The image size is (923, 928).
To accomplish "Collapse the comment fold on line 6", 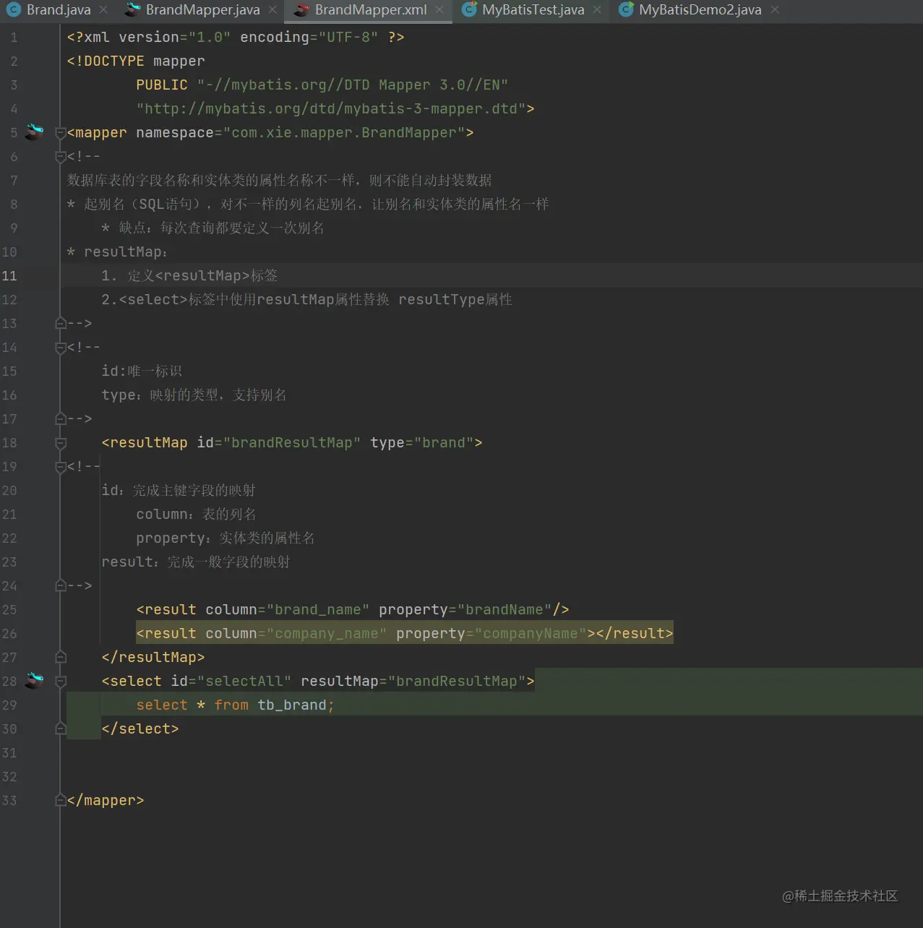I will click(61, 156).
